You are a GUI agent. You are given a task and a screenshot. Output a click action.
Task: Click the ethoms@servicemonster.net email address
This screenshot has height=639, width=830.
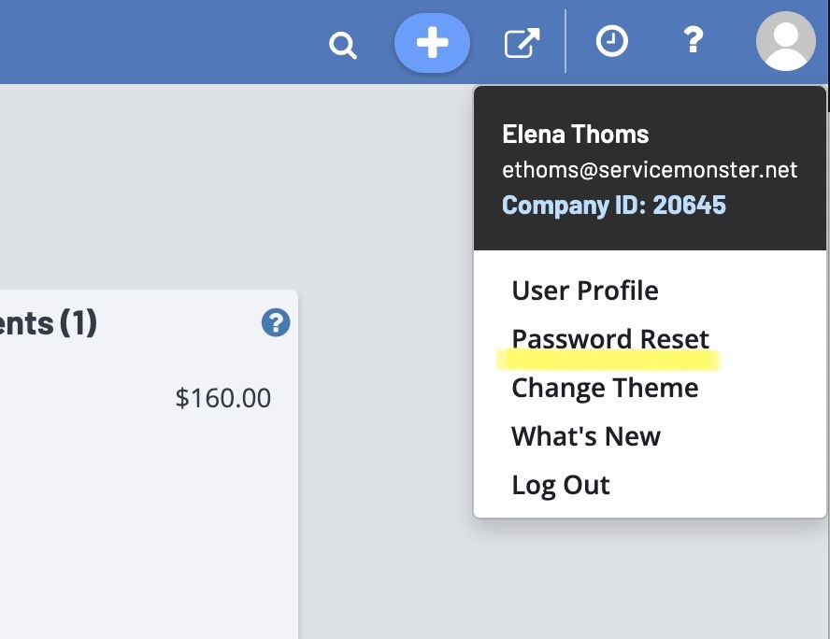click(650, 170)
